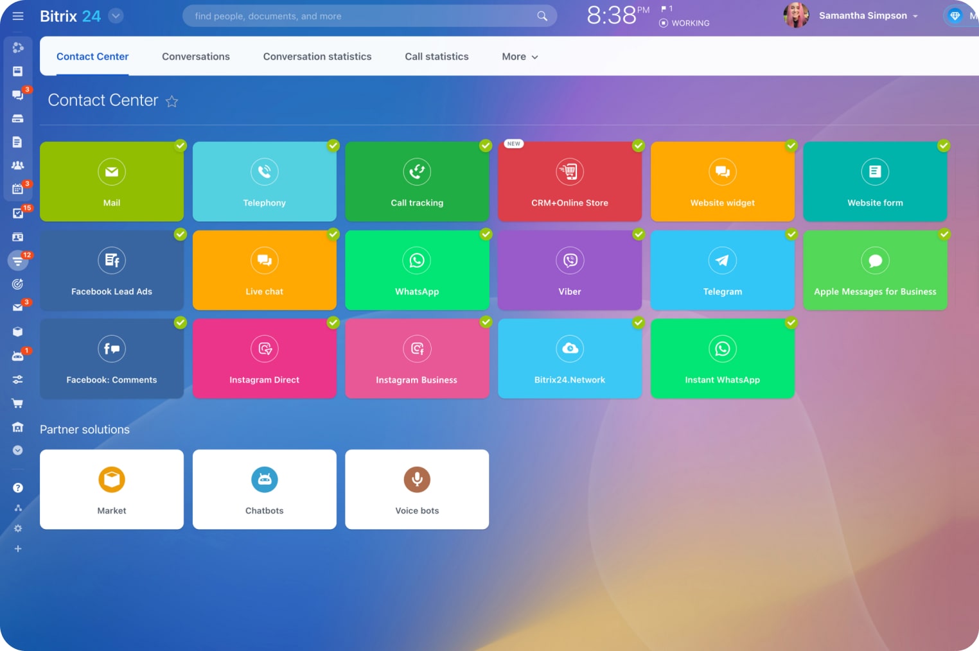Open the WhatsApp connection tile
This screenshot has height=651, width=979.
pyautogui.click(x=417, y=270)
